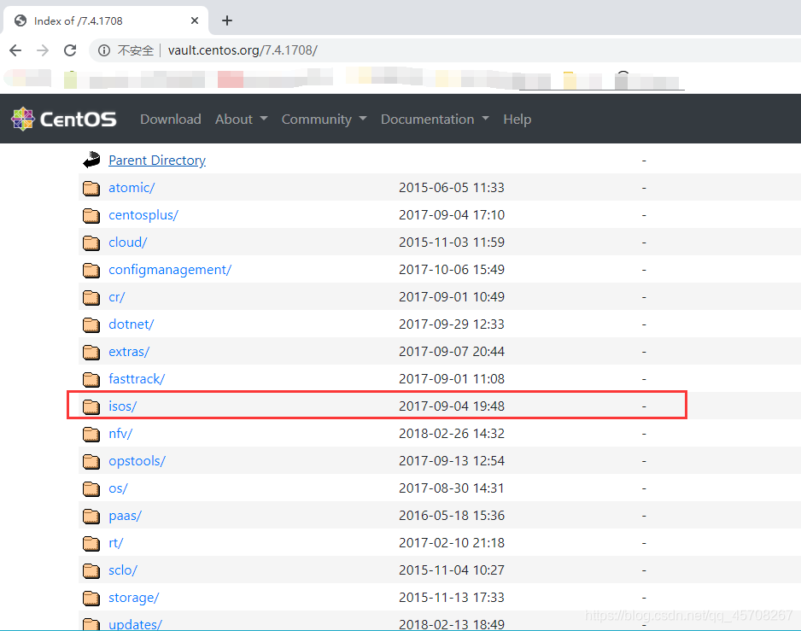This screenshot has height=631, width=801.
Task: Open a new tab with the plus button
Action: [x=227, y=20]
